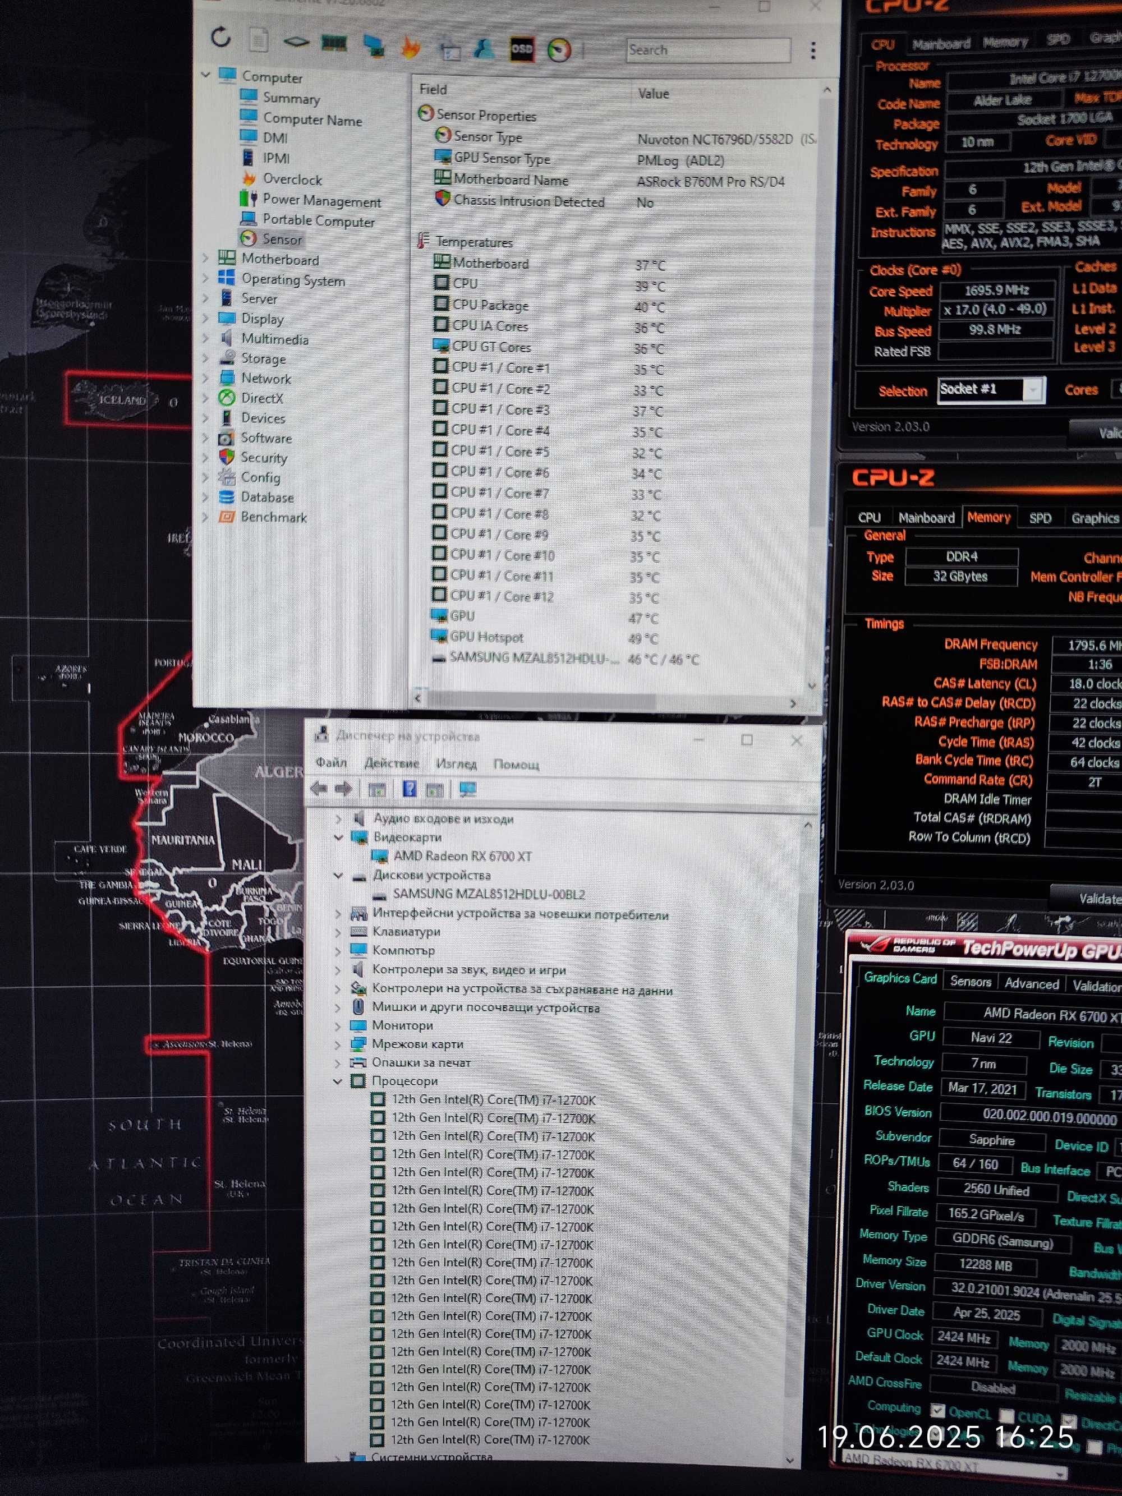This screenshot has width=1122, height=1496.
Task: Switch to the SPD tab in CPU-Z
Action: point(1040,518)
